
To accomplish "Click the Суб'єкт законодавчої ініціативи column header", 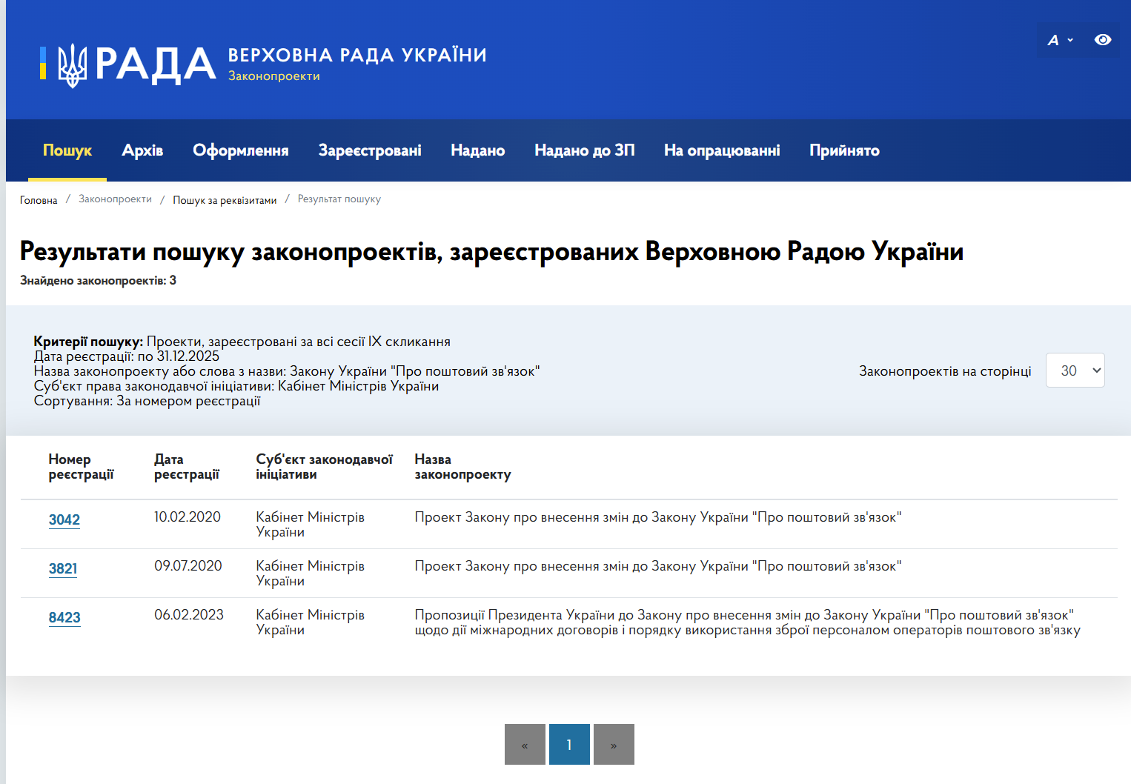I will 325,467.
